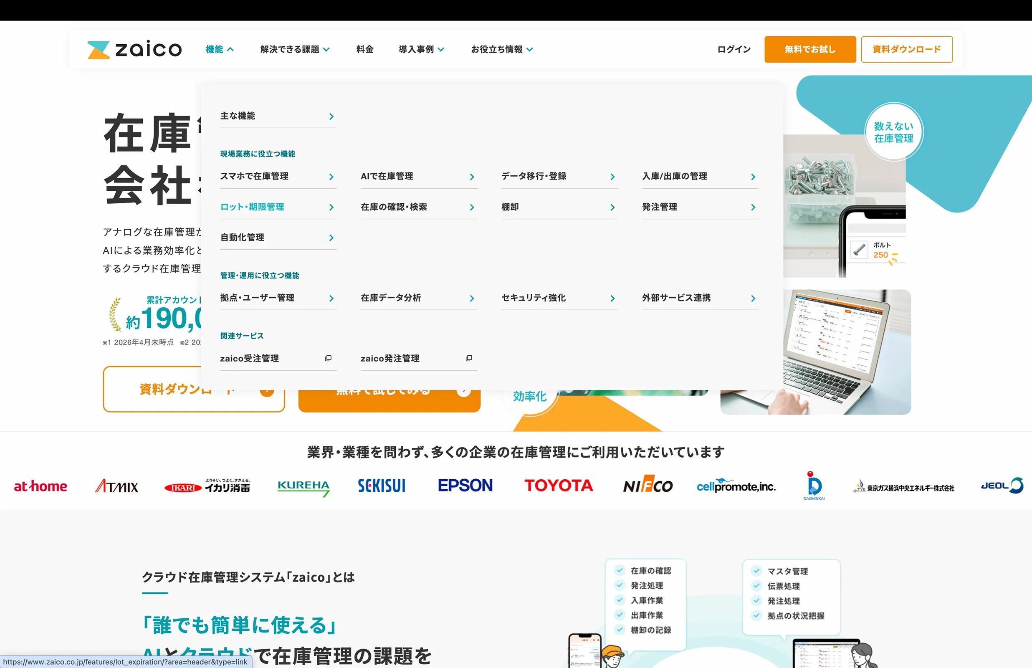This screenshot has width=1032, height=668.
Task: Click the 関連サービス section heading
Action: [242, 336]
